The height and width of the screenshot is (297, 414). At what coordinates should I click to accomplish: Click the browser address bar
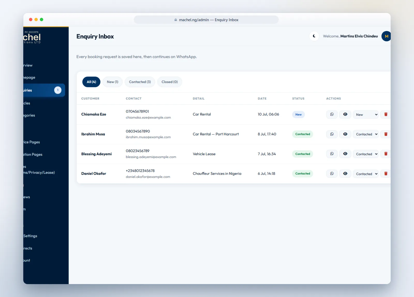tap(206, 20)
